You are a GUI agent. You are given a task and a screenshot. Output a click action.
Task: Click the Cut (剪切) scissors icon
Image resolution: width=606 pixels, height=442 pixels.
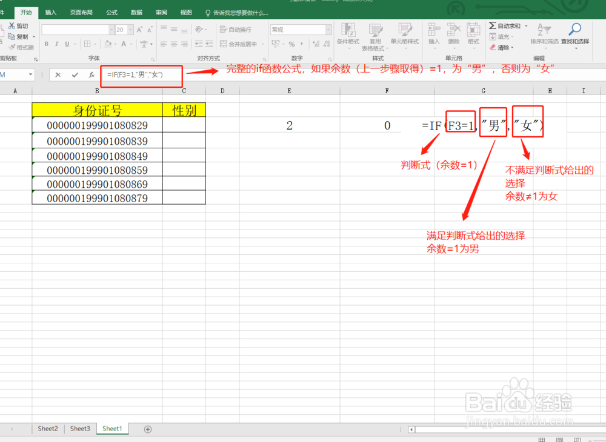point(12,26)
